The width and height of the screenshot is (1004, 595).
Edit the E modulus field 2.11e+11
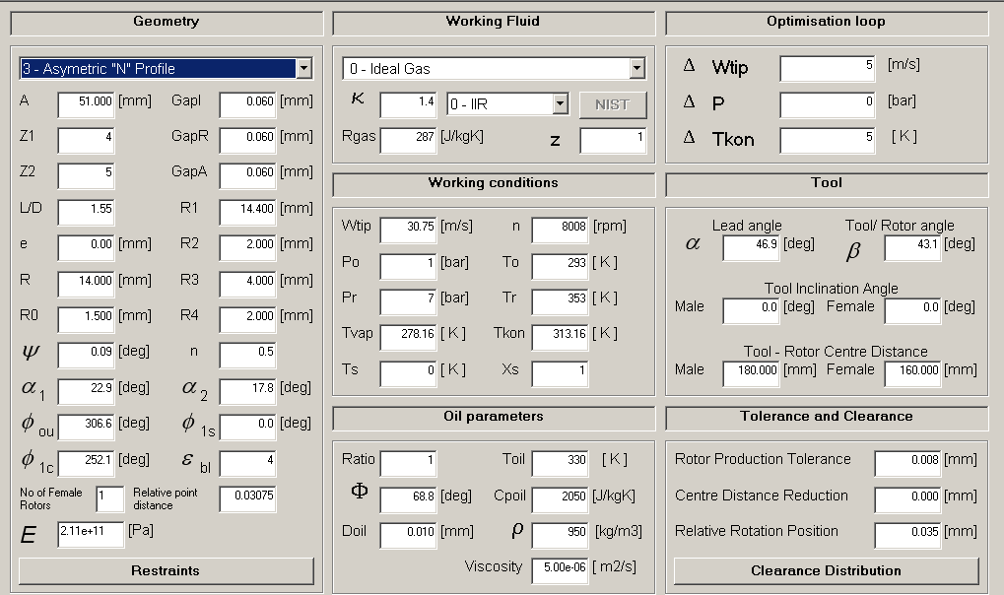tap(91, 534)
